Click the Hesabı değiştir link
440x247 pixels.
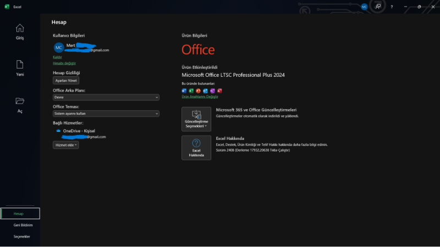point(64,63)
